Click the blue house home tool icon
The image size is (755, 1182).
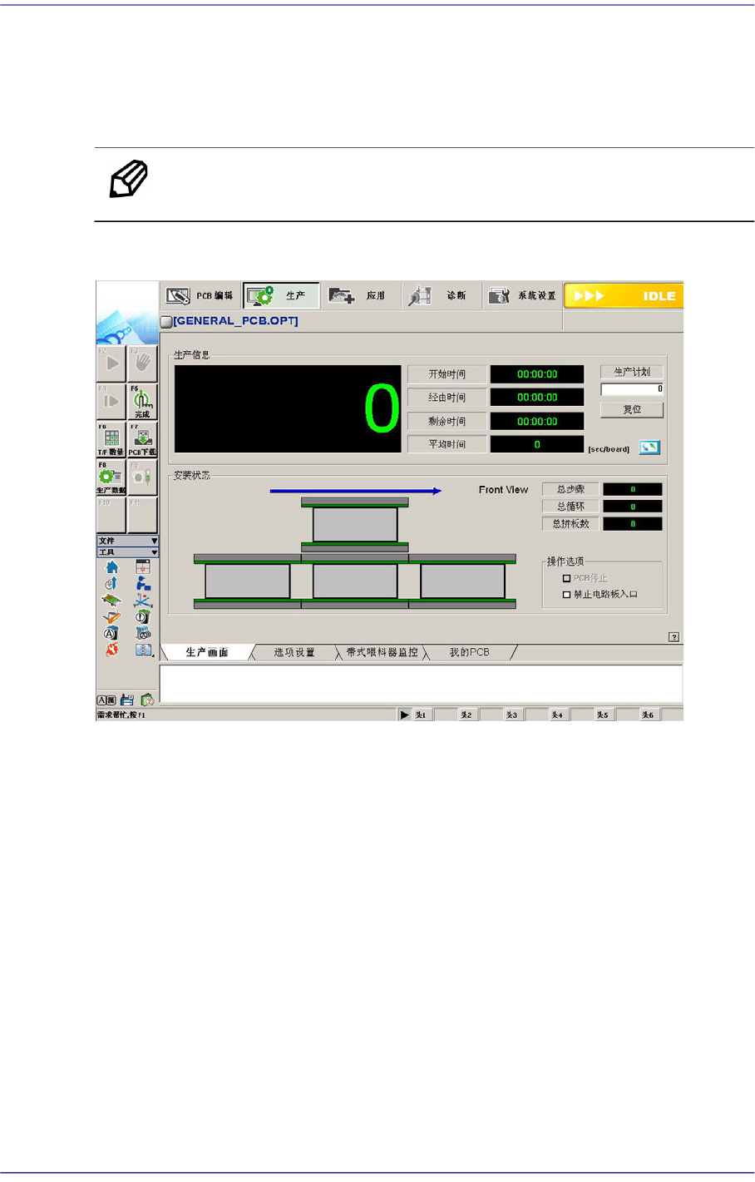click(111, 567)
